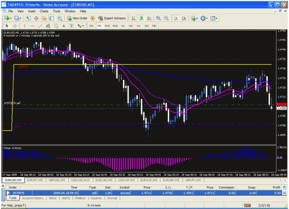Open the Tools menu
Screen dimensions: 289x209
[56, 11]
